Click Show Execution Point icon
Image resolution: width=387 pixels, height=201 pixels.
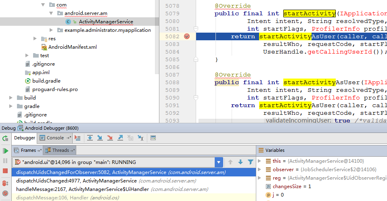[78, 138]
